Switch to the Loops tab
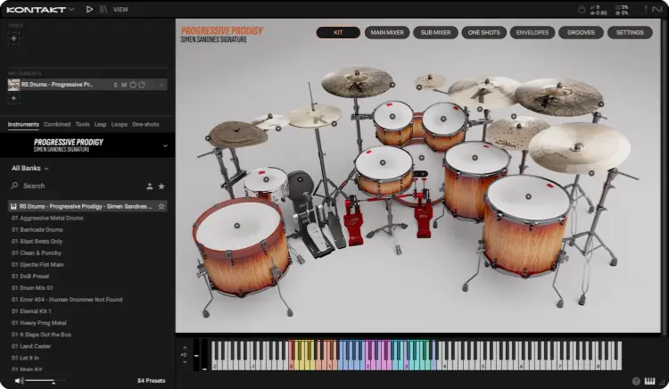 (x=120, y=124)
